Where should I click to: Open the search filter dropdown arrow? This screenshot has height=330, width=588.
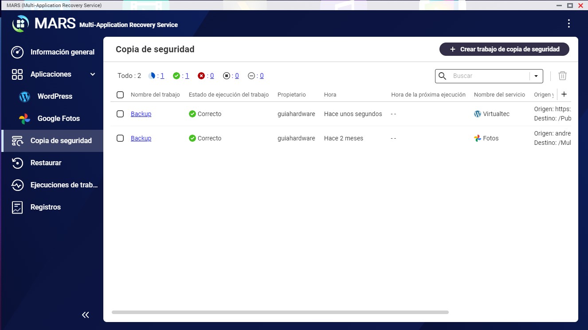[536, 76]
